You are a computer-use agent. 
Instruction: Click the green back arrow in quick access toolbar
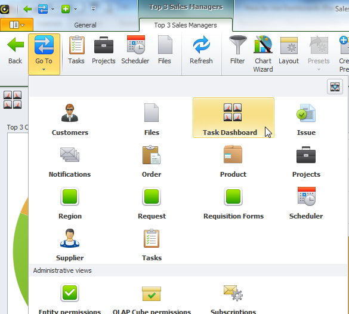(x=27, y=9)
